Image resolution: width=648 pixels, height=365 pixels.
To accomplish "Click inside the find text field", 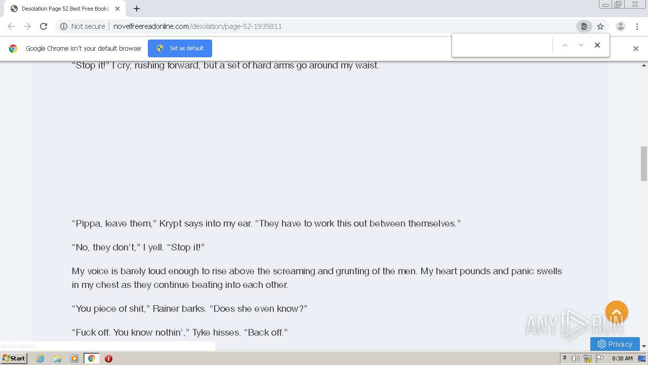I will (502, 45).
